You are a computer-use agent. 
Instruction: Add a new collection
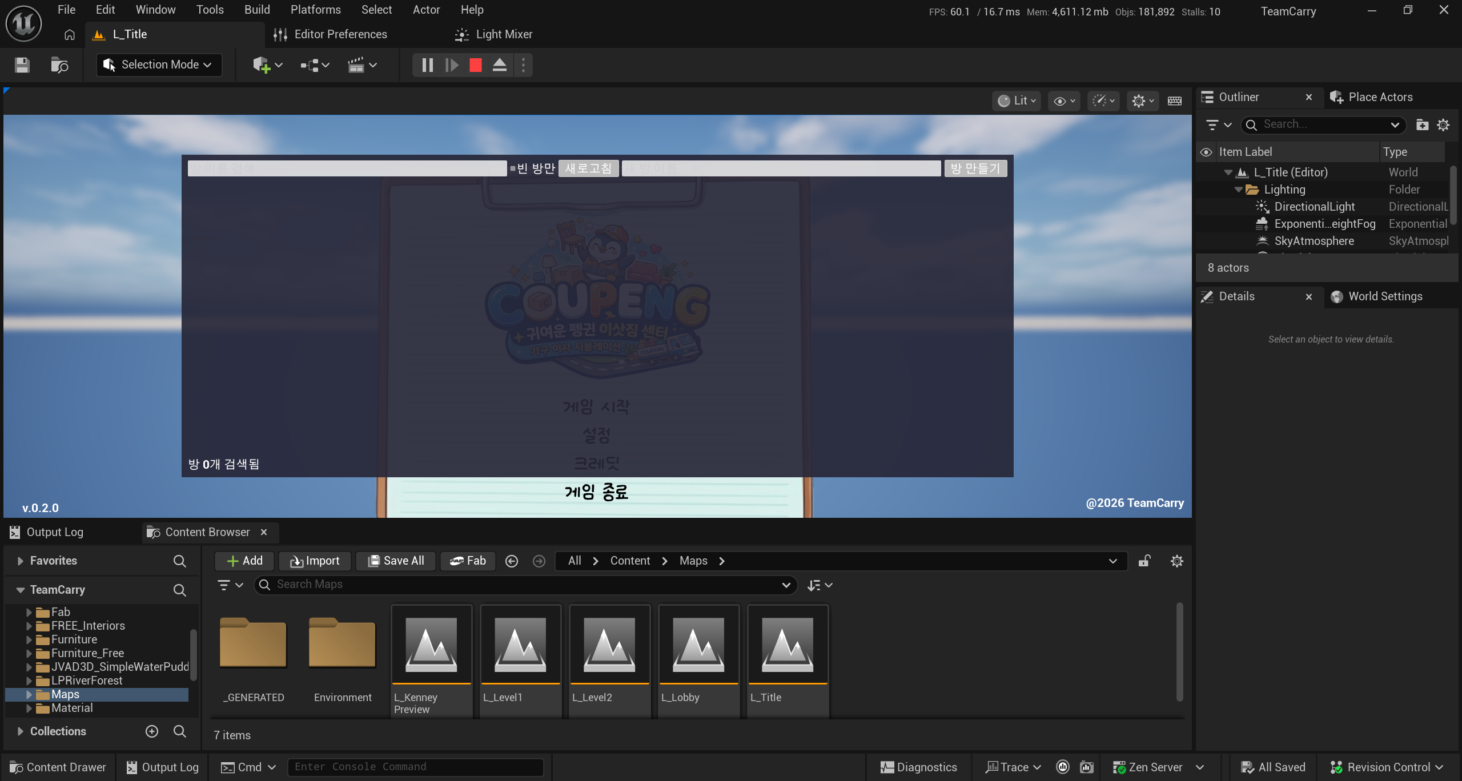pyautogui.click(x=152, y=731)
